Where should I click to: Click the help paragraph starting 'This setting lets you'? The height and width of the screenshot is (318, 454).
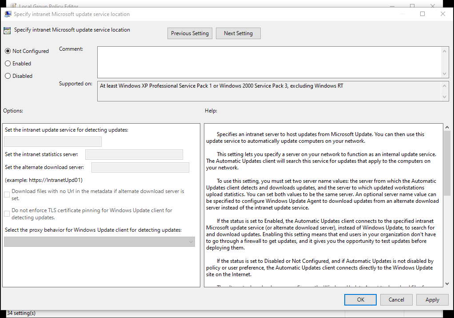(321, 161)
